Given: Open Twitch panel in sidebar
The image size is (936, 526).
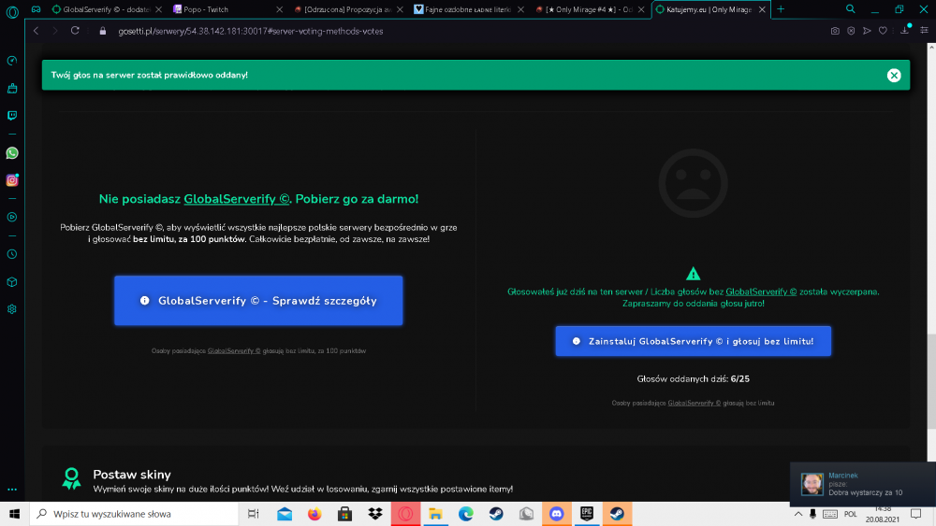Looking at the screenshot, I should pos(12,116).
